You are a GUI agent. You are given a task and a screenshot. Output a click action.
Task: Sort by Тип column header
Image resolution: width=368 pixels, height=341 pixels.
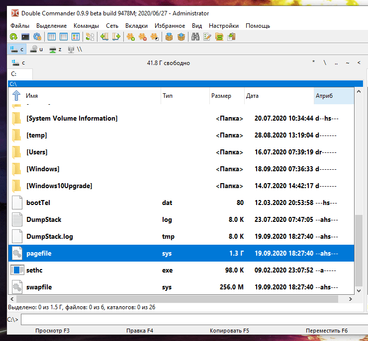pyautogui.click(x=185, y=96)
